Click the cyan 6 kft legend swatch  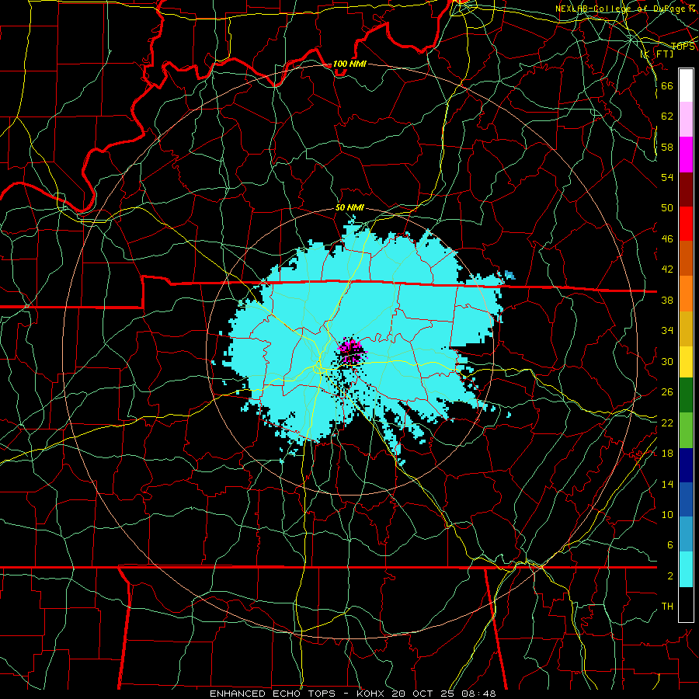tap(686, 569)
